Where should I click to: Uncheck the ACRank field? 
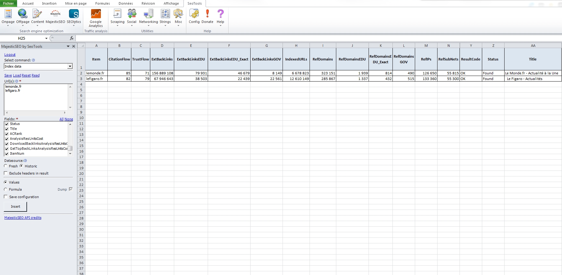point(7,134)
